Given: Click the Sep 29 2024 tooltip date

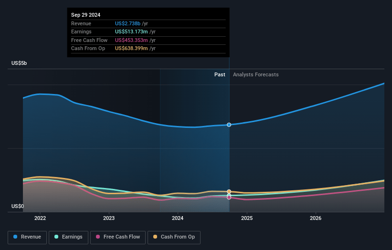Looking at the screenshot, I should point(86,15).
